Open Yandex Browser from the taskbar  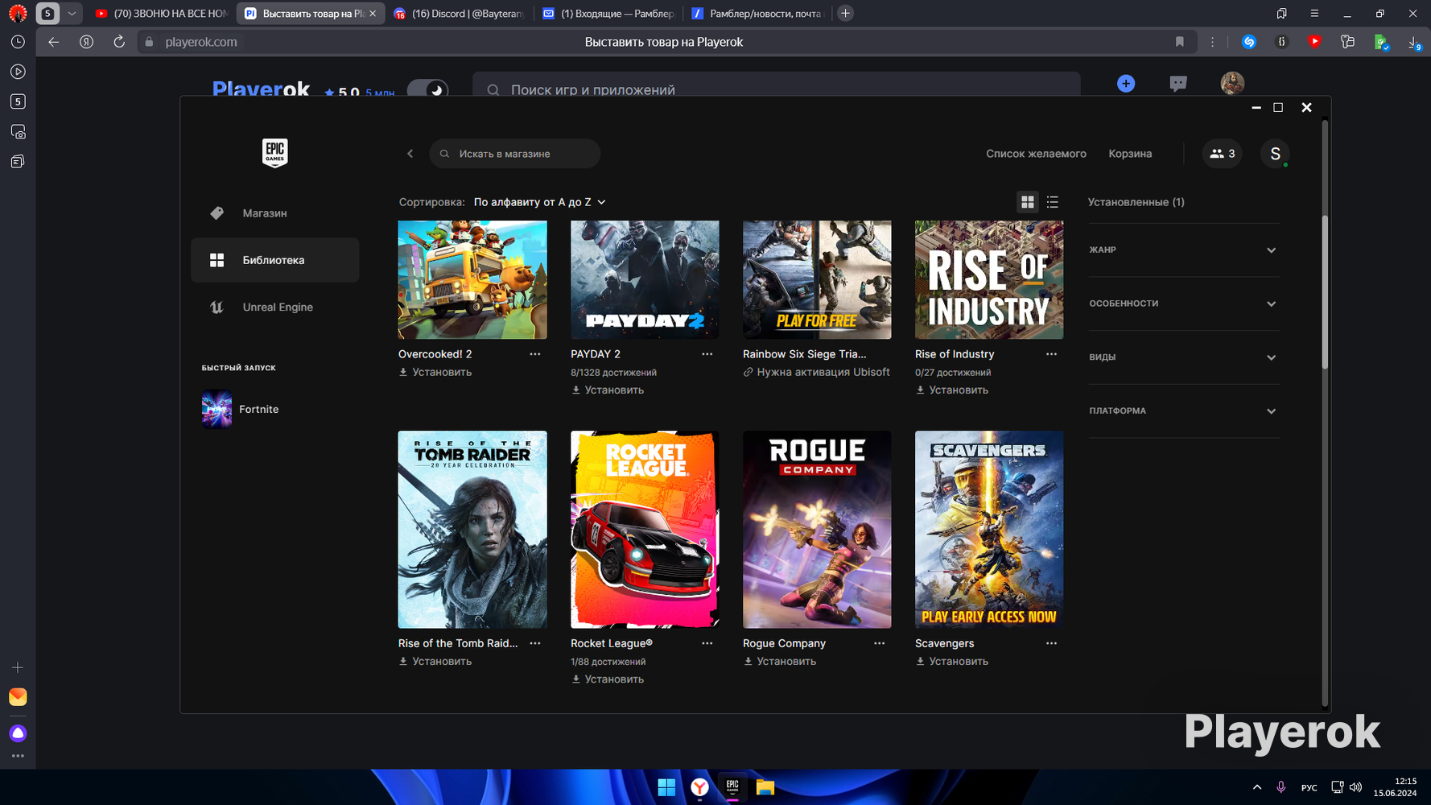[x=699, y=787]
